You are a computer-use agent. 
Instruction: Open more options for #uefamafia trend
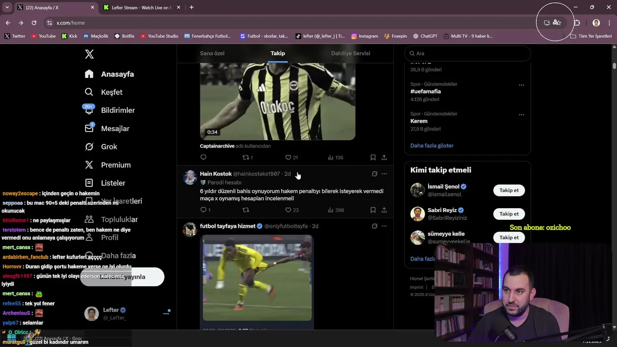(521, 85)
